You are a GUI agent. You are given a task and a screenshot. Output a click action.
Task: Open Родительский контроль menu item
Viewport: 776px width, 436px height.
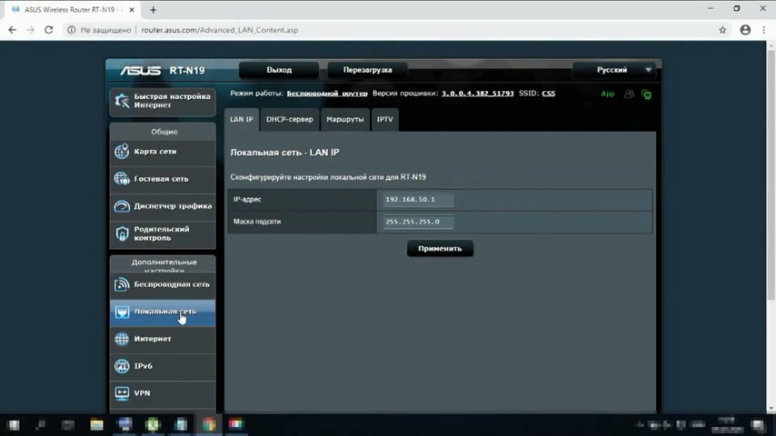tap(163, 233)
